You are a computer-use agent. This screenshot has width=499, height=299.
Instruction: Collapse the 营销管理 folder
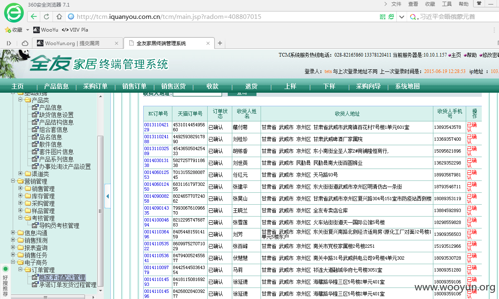click(13, 181)
